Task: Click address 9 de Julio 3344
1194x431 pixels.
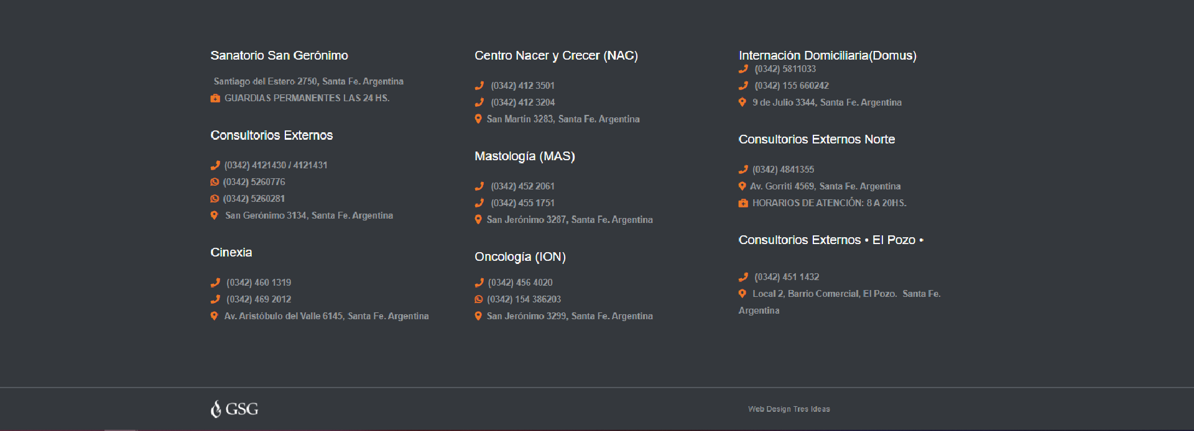Action: coord(827,102)
